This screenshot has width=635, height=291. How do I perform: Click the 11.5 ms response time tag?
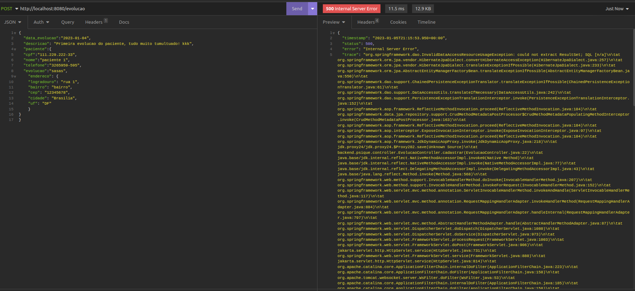tap(396, 9)
